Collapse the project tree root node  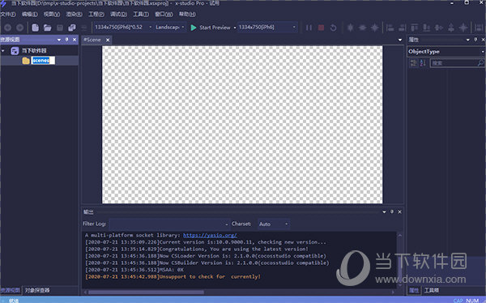pos(3,50)
